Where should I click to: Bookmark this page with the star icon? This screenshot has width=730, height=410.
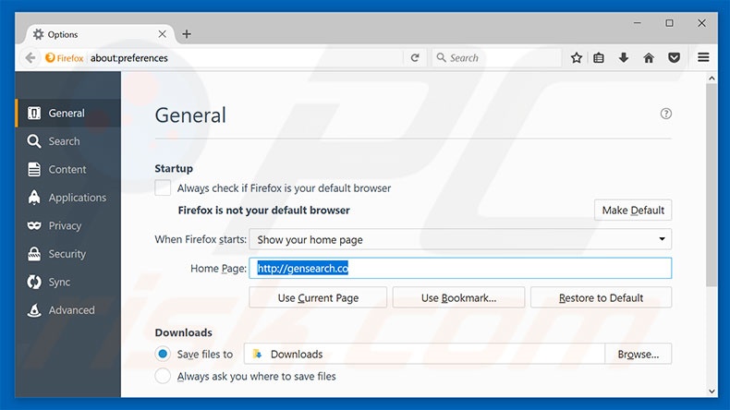click(x=577, y=57)
